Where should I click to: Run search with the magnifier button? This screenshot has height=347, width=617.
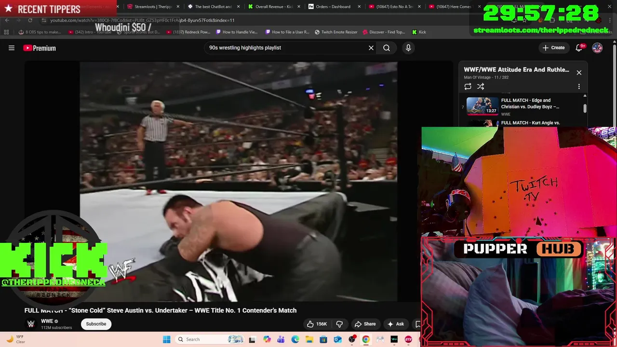point(387,48)
